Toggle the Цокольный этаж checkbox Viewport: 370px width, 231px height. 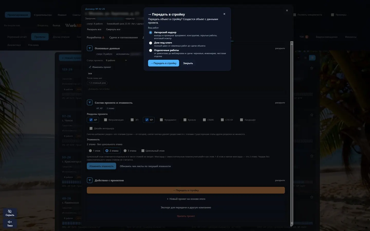(x=143, y=151)
